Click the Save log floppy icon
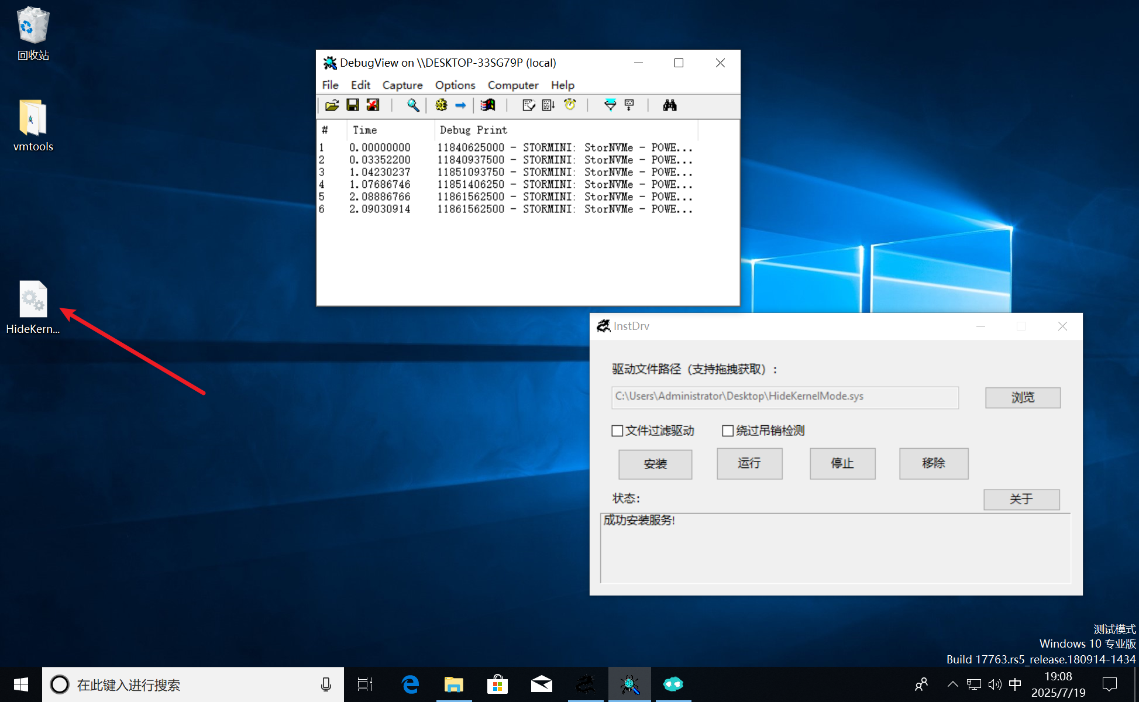 pyautogui.click(x=352, y=105)
